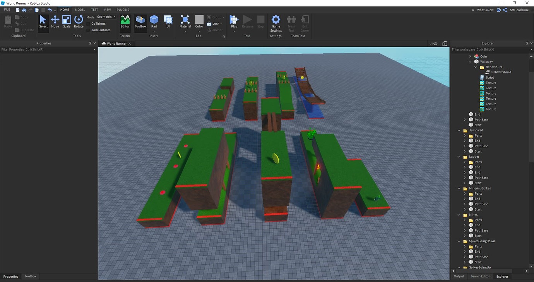Expand the Ladder folder in Explorer
Image resolution: width=534 pixels, height=282 pixels.
click(x=459, y=156)
